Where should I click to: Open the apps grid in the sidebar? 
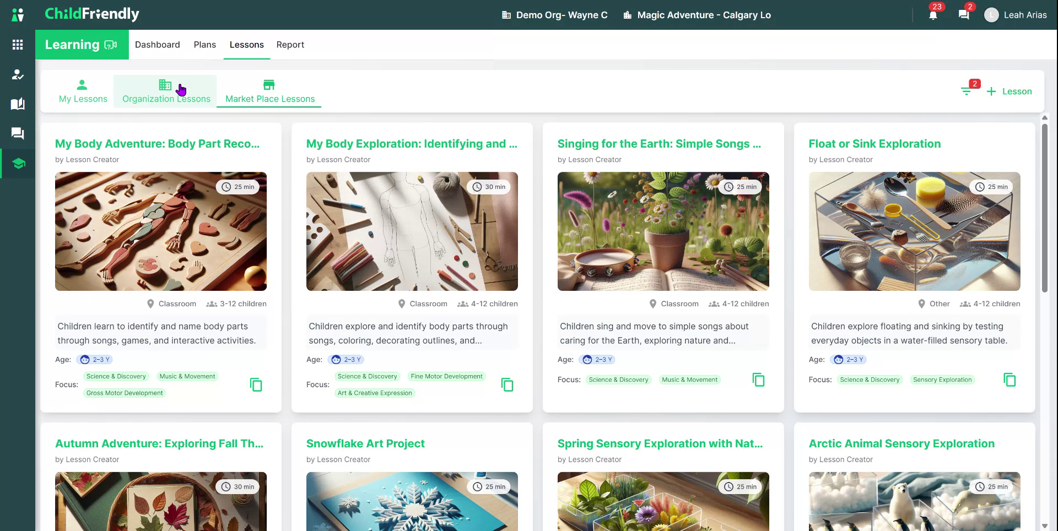click(18, 45)
